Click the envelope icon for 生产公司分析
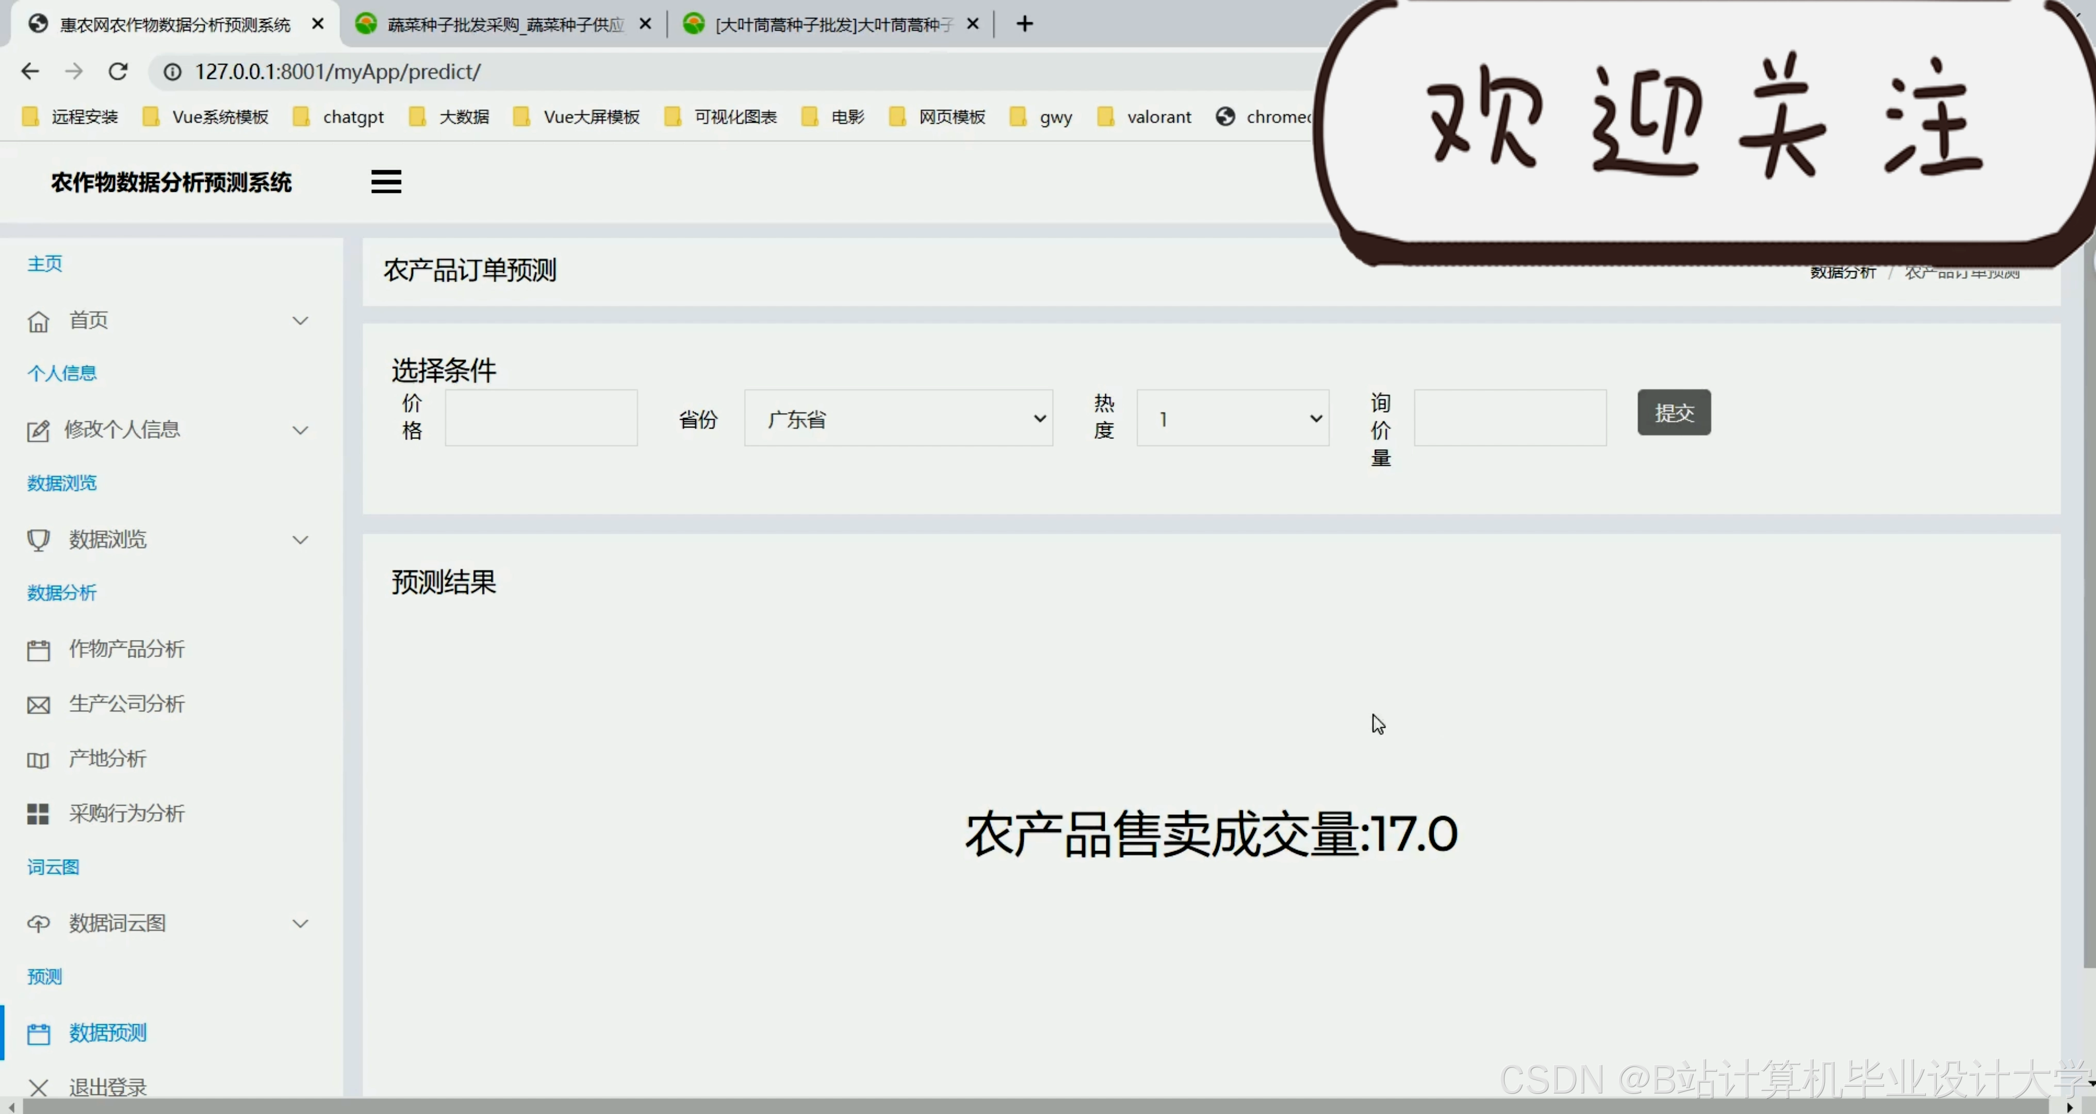Image resolution: width=2096 pixels, height=1114 pixels. [38, 705]
